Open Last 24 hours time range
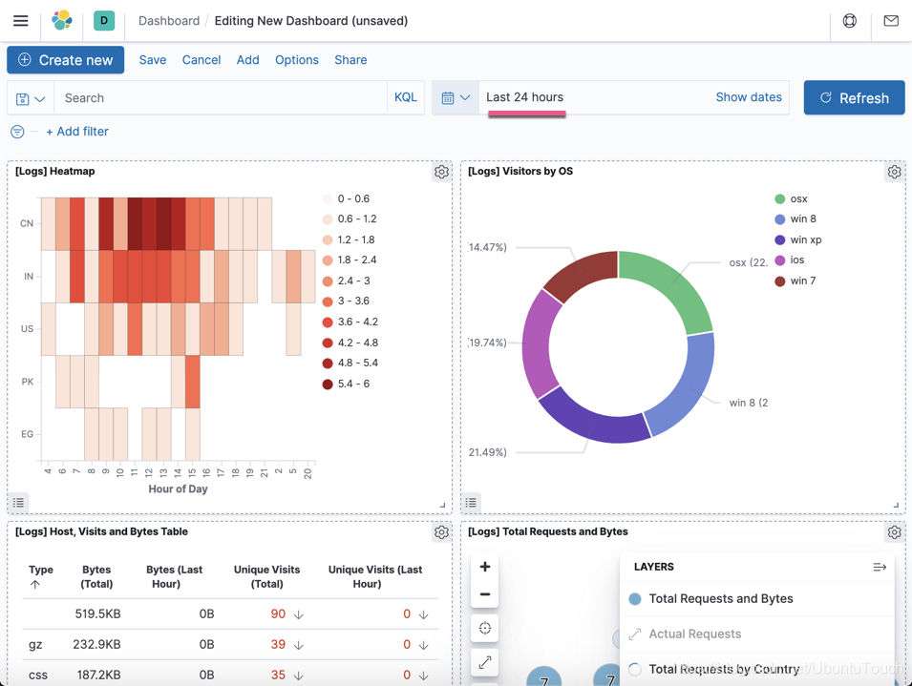Screen dimensions: 912x686 pos(524,97)
